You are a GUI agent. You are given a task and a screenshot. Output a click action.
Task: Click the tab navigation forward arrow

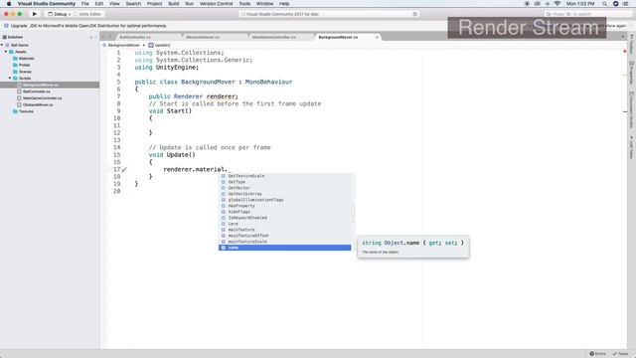coord(109,37)
